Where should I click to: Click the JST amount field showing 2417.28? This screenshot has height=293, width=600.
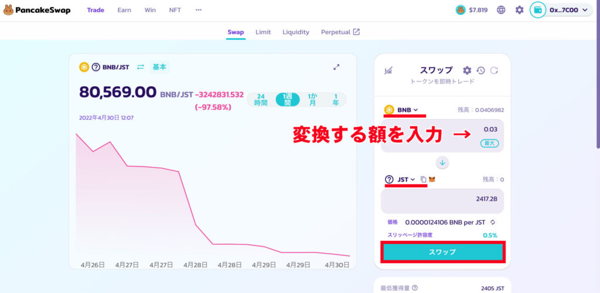(x=442, y=201)
